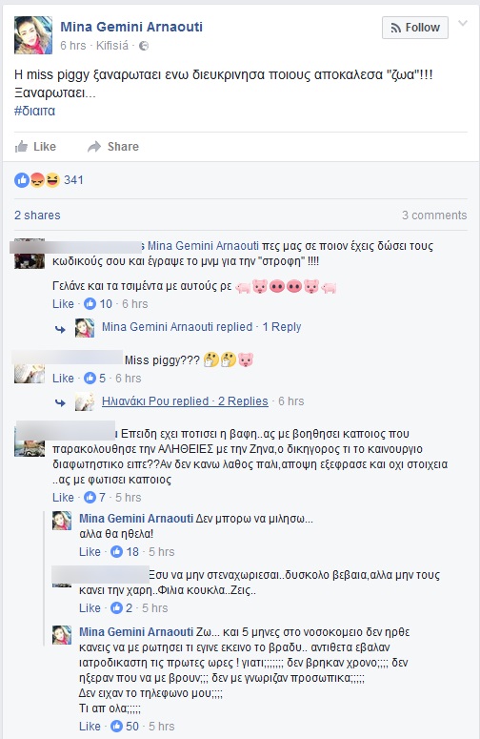
Task: Open Mina Gemini Arnaouti post profile picture
Action: [33, 35]
